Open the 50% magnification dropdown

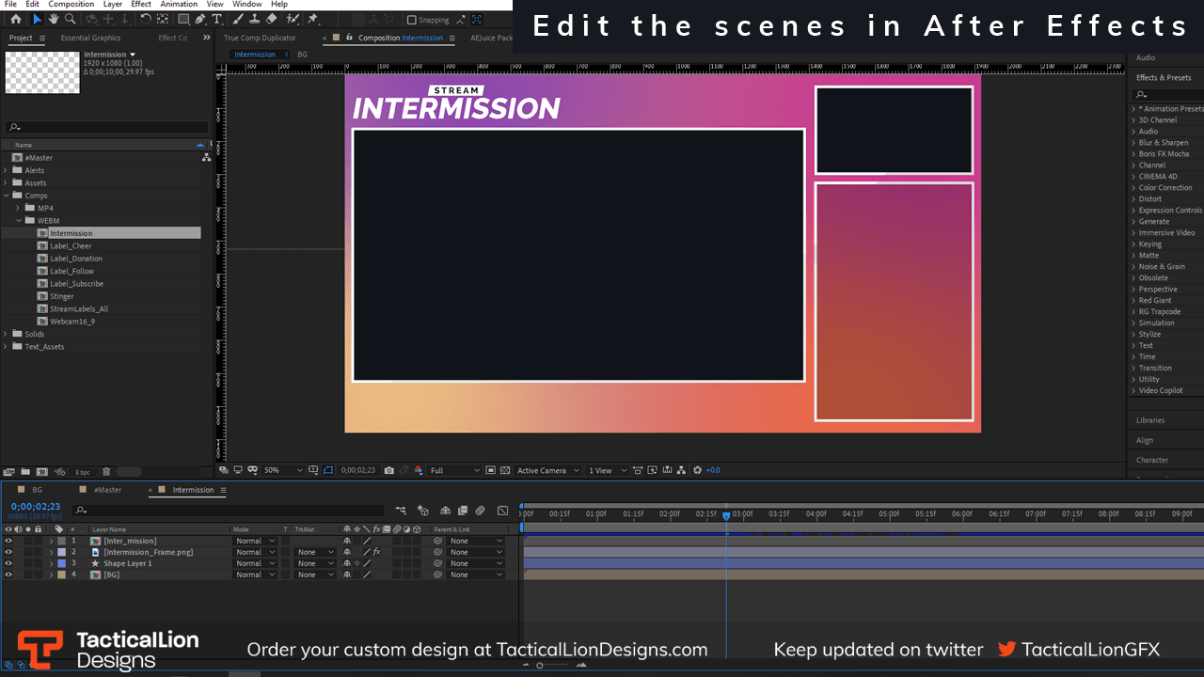click(282, 470)
